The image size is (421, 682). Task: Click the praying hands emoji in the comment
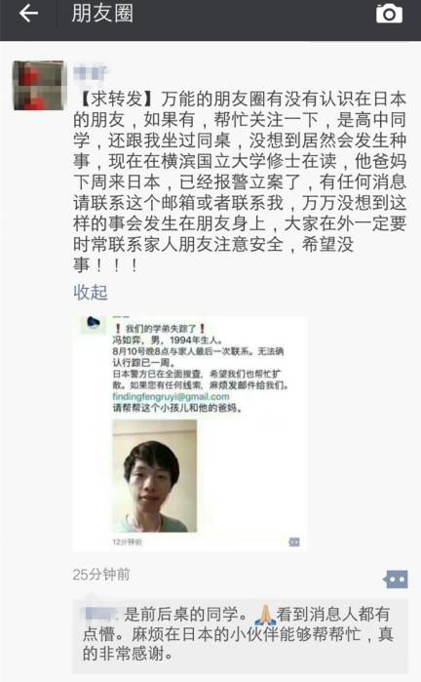[x=265, y=614]
